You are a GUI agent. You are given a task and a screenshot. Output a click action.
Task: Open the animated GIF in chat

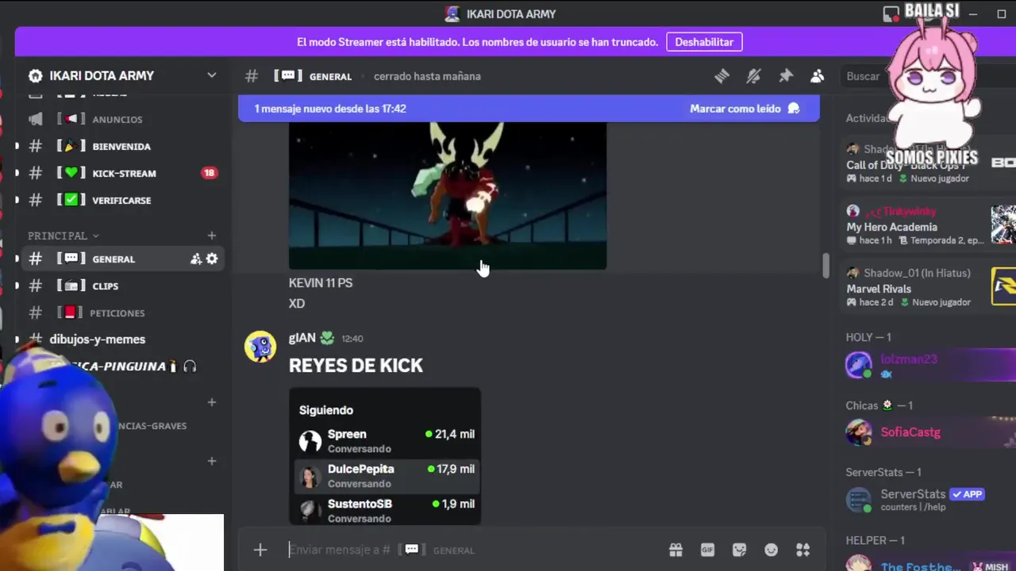[448, 196]
